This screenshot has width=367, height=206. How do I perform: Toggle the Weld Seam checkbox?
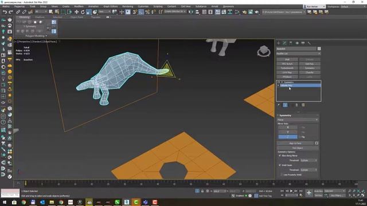pyautogui.click(x=280, y=165)
